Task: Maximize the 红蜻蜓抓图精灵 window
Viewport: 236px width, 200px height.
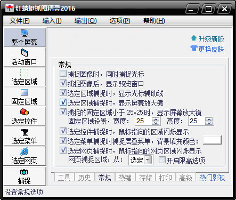Action: [208, 9]
